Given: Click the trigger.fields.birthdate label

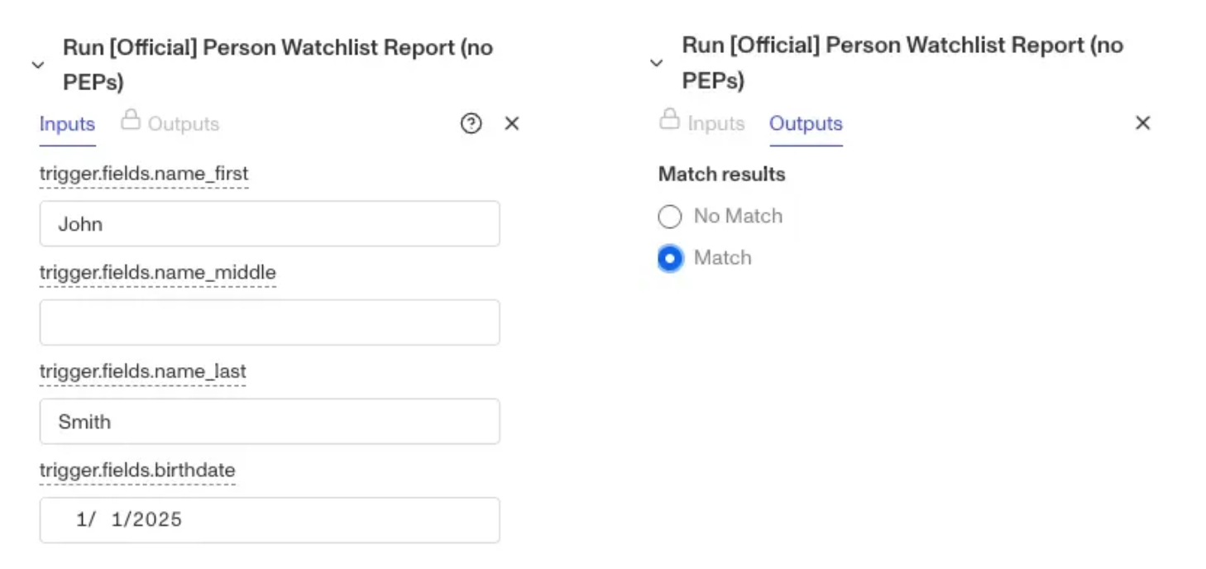Looking at the screenshot, I should [137, 470].
